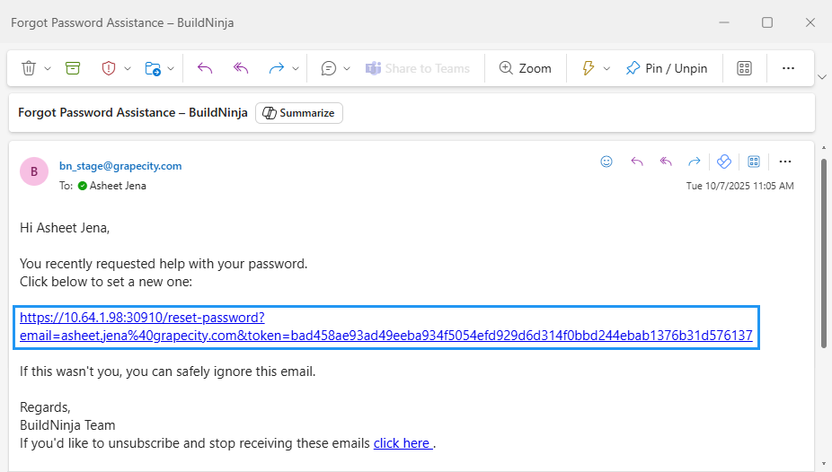Expand the ribbon with the chevron
The height and width of the screenshot is (472, 832).
(x=822, y=77)
